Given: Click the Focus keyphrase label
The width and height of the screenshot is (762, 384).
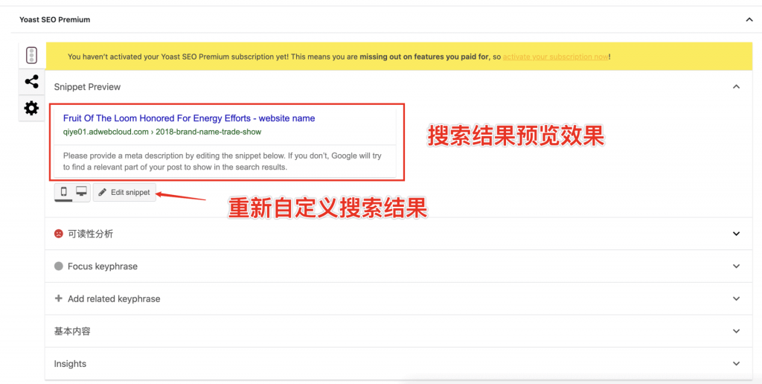Looking at the screenshot, I should [103, 266].
